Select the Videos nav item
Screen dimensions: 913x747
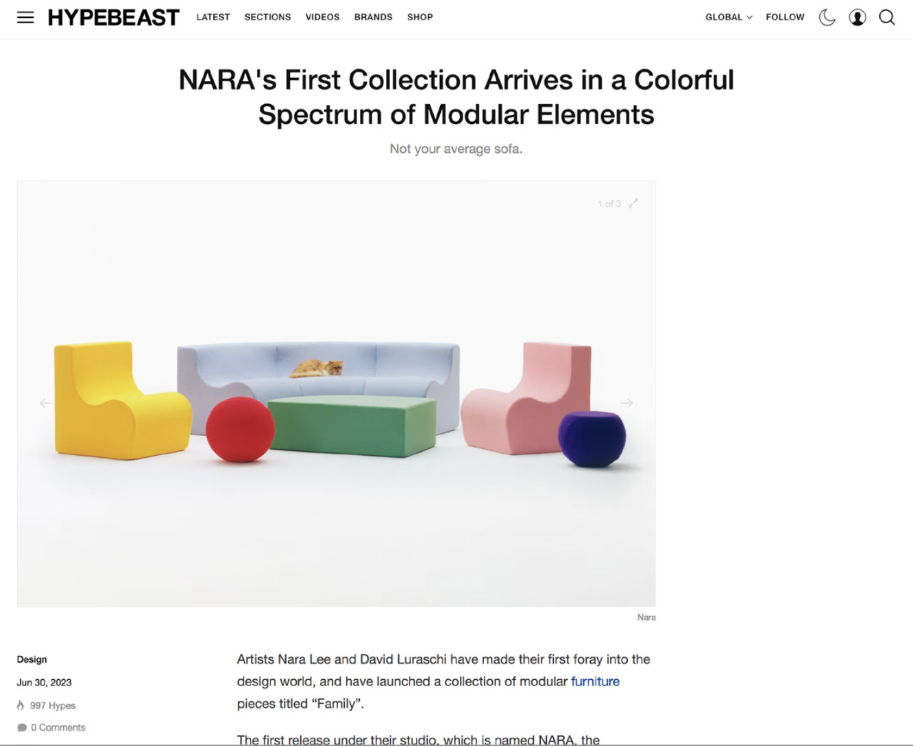click(x=322, y=17)
